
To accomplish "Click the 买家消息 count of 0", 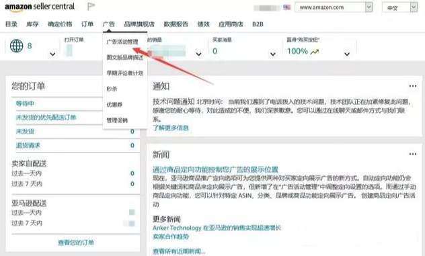I will pos(215,51).
